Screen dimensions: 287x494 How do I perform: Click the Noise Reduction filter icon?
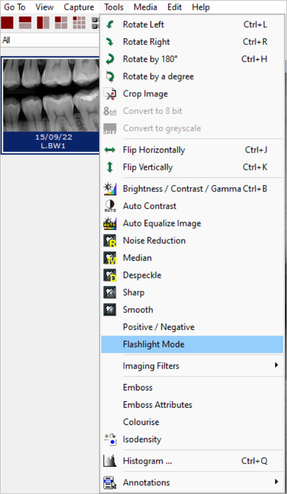point(109,241)
